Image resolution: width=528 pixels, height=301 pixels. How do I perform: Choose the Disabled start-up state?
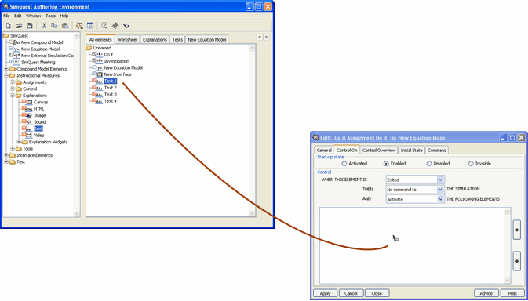[428, 164]
